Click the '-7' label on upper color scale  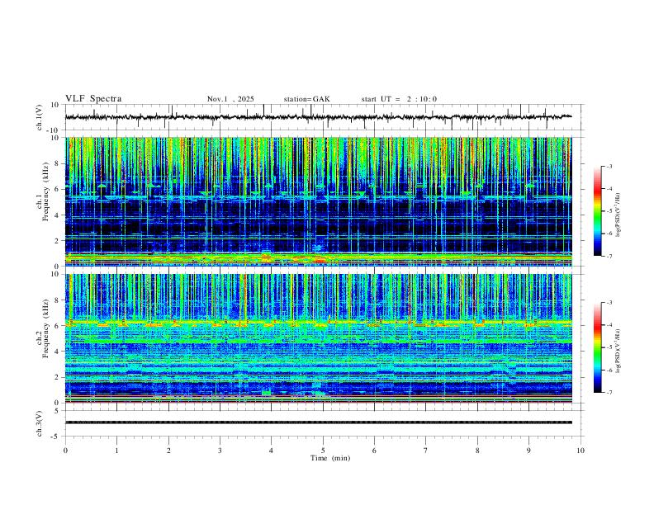[609, 257]
